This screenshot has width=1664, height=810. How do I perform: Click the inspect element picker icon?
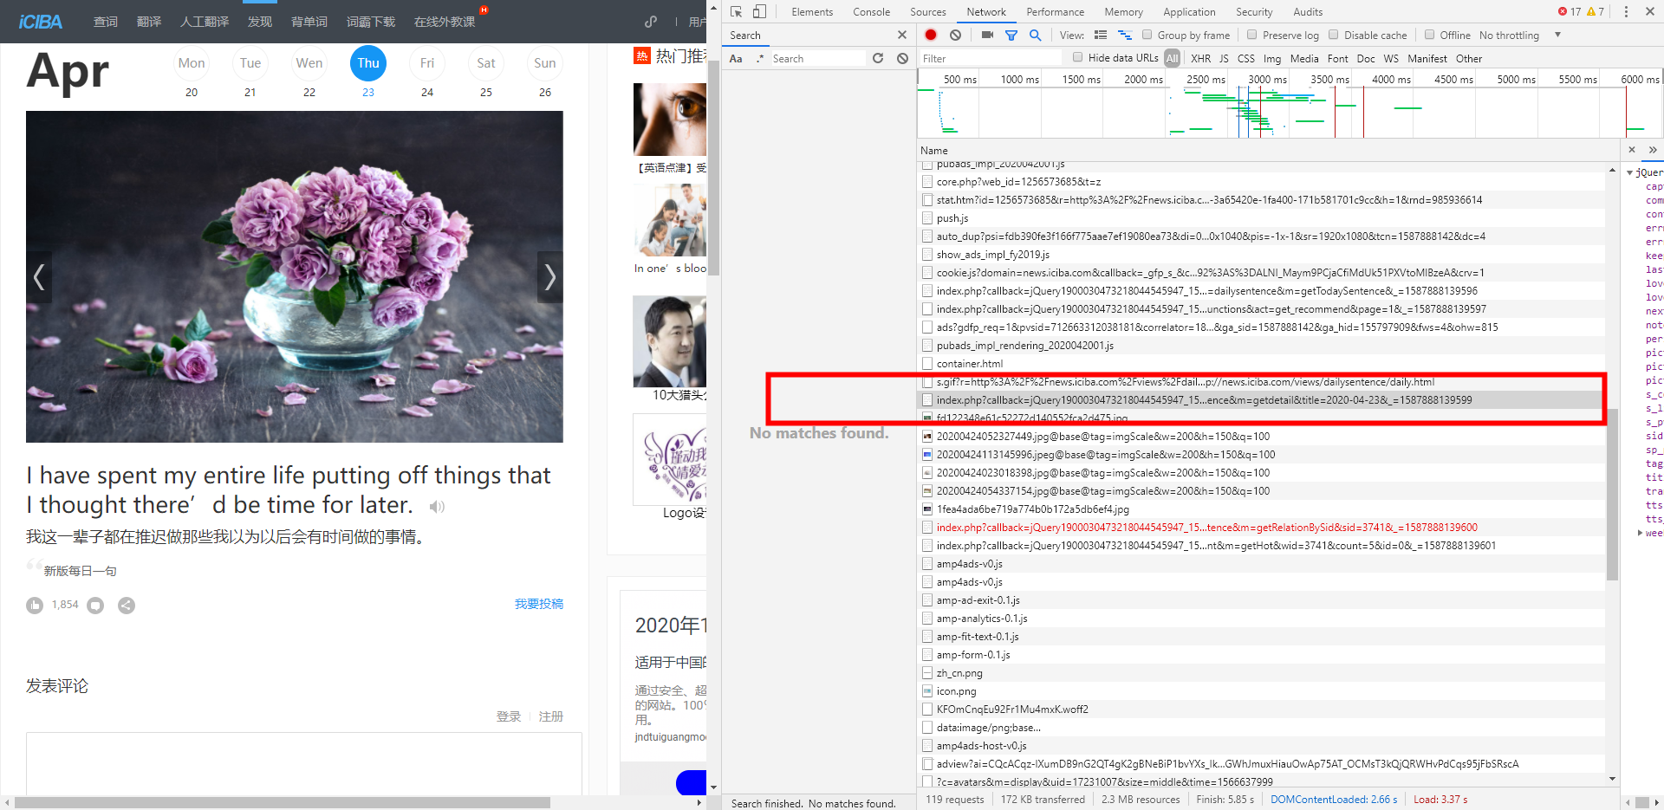[736, 11]
